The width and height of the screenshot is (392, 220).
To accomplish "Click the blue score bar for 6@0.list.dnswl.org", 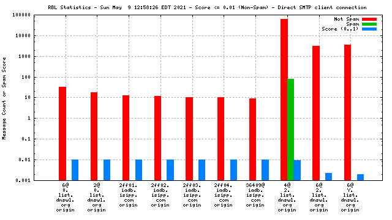I will tap(75, 170).
